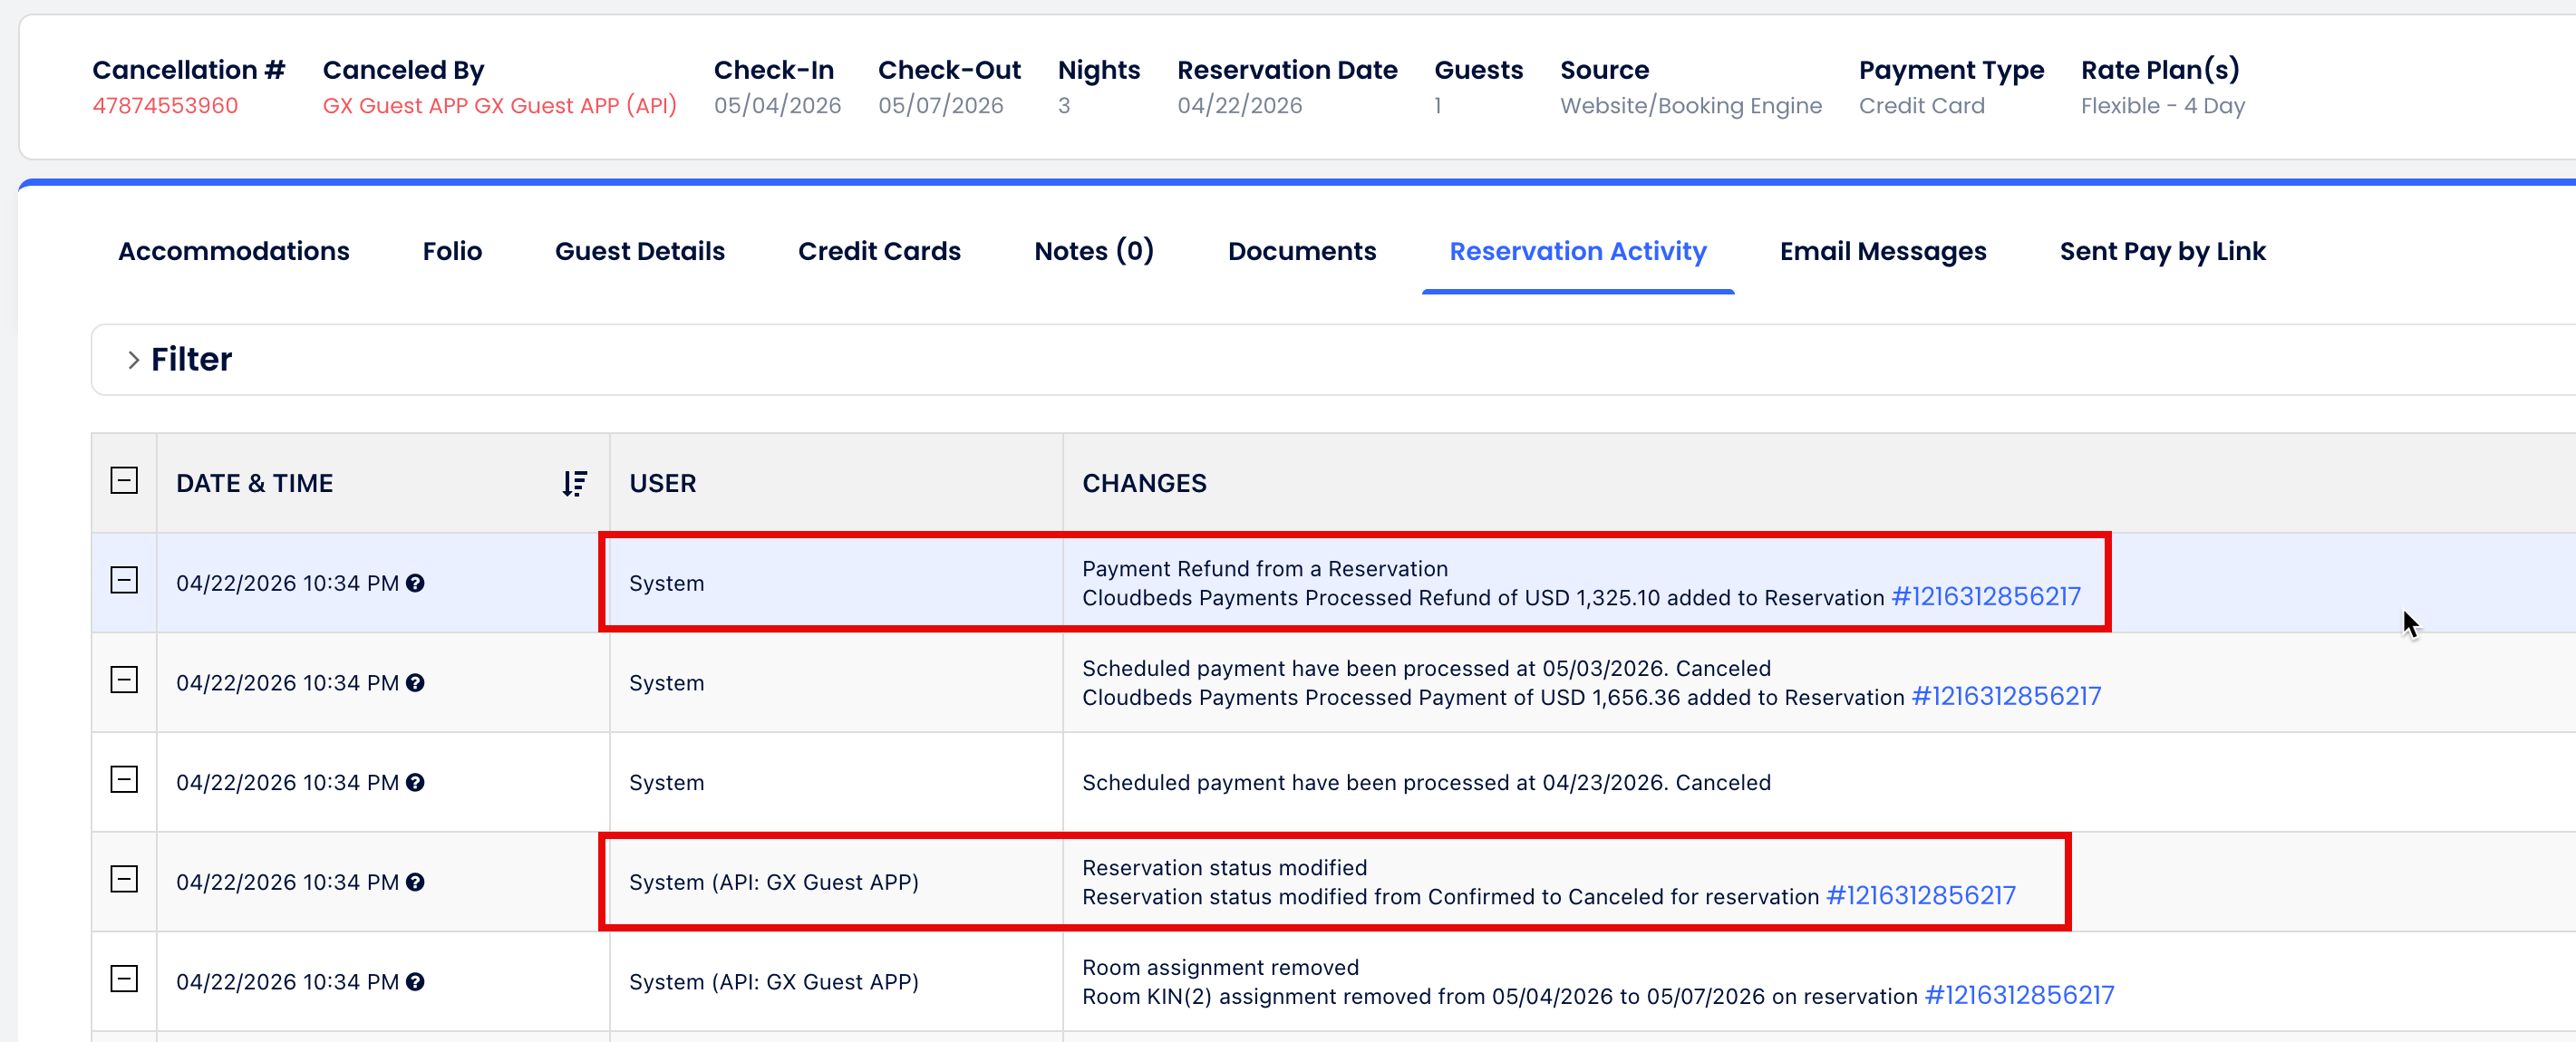Viewport: 2576px width, 1042px height.
Task: Open the Folio tab
Action: tap(452, 251)
